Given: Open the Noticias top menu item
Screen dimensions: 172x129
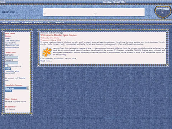Looking at the screenshot, I should click(x=15, y=22).
